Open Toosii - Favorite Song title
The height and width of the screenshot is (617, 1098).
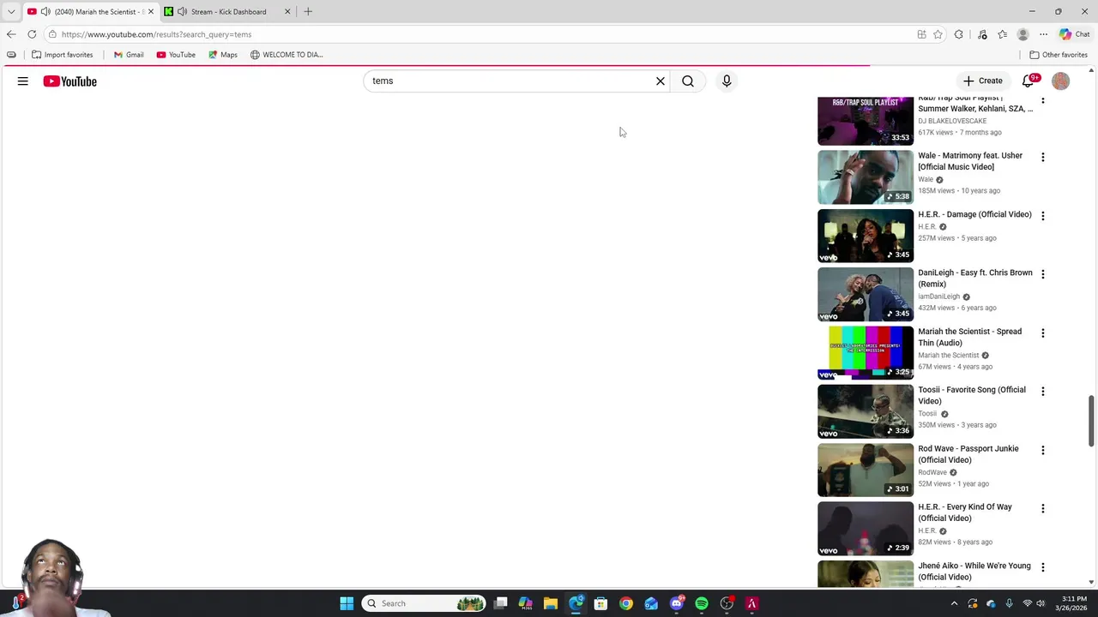click(972, 395)
